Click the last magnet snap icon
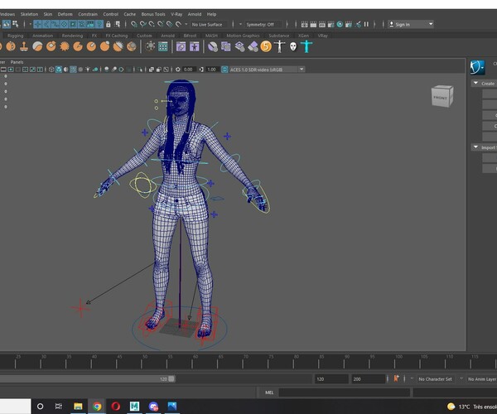 tap(179, 24)
